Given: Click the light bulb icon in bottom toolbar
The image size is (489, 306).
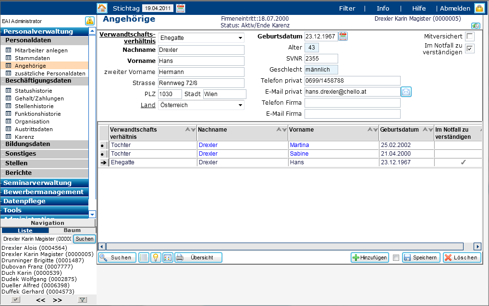Looking at the screenshot, I should tap(156, 257).
